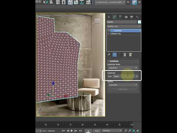Step to next frame
177x133 pixels.
click(x=76, y=131)
